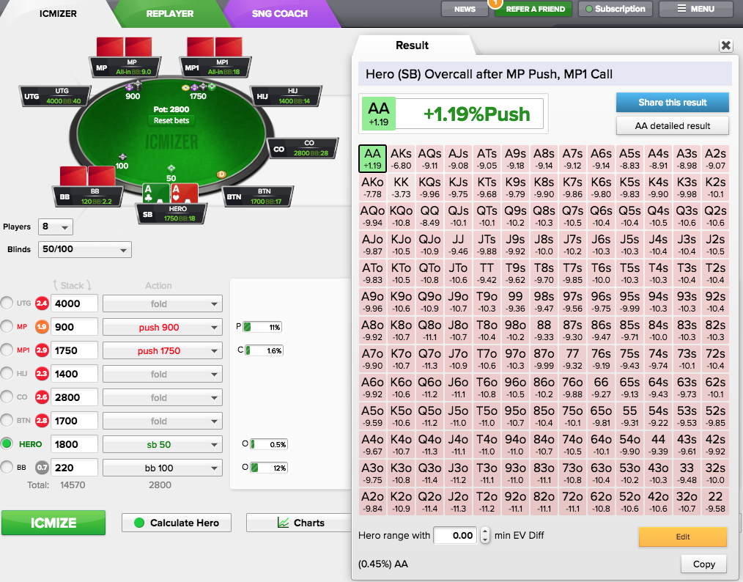Click the dealer button chip on table
743x582 pixels.
(x=221, y=174)
